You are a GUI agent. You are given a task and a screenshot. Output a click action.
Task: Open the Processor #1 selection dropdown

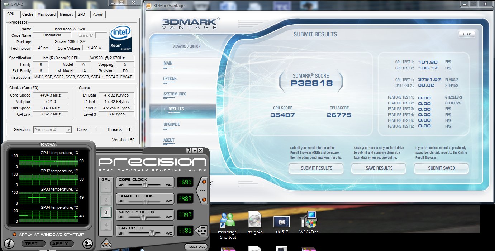tap(53, 129)
